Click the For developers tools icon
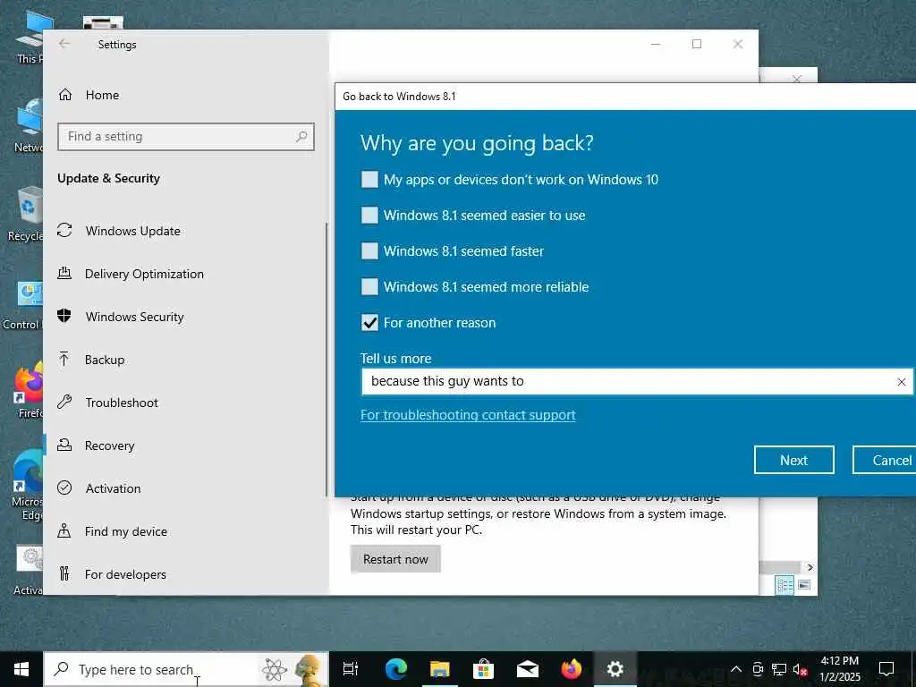 click(x=64, y=573)
